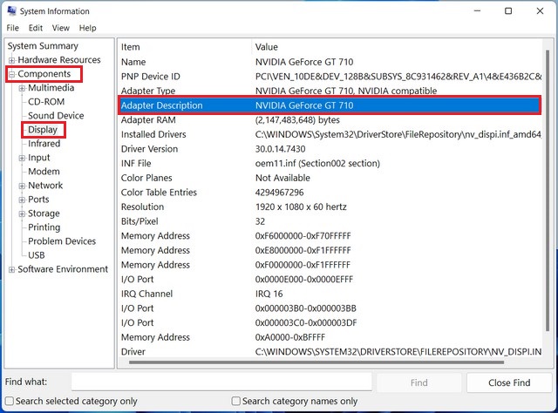Viewport: 558px width, 413px height.
Task: Select the INF File row
Action: (330, 163)
